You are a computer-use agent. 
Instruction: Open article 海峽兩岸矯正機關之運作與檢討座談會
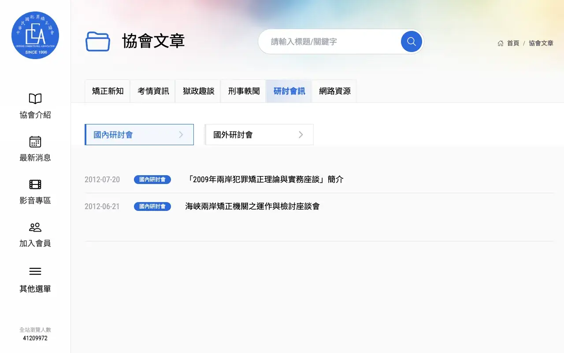click(x=252, y=207)
